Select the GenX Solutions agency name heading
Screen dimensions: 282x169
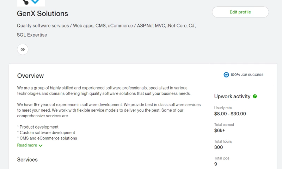coord(42,14)
